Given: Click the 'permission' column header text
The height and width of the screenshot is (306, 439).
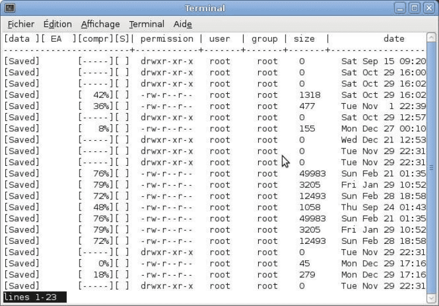Looking at the screenshot, I should point(167,39).
